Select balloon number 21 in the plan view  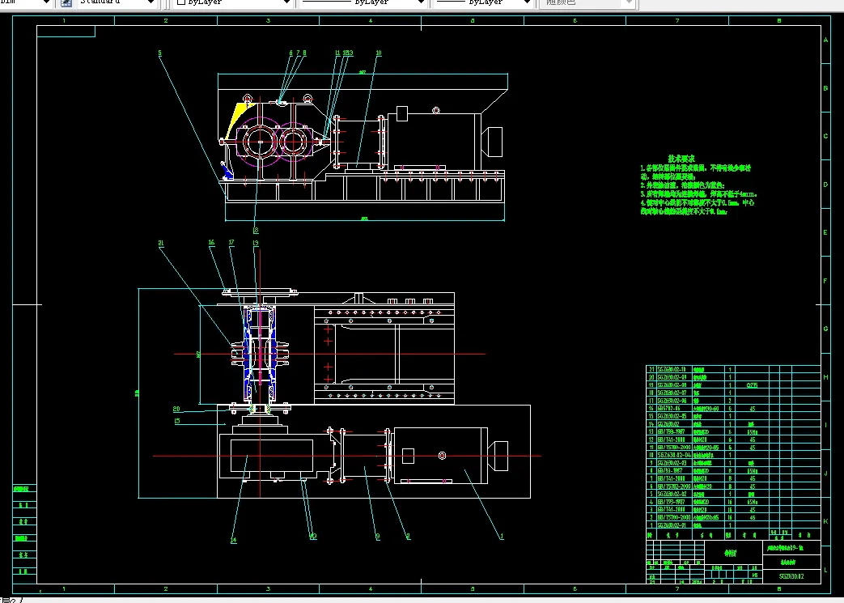(160, 244)
